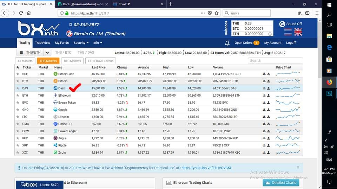Image resolution: width=337 pixels, height=189 pixels.
Task: Click deposit icon in Bitcoin row
Action: coord(264,81)
